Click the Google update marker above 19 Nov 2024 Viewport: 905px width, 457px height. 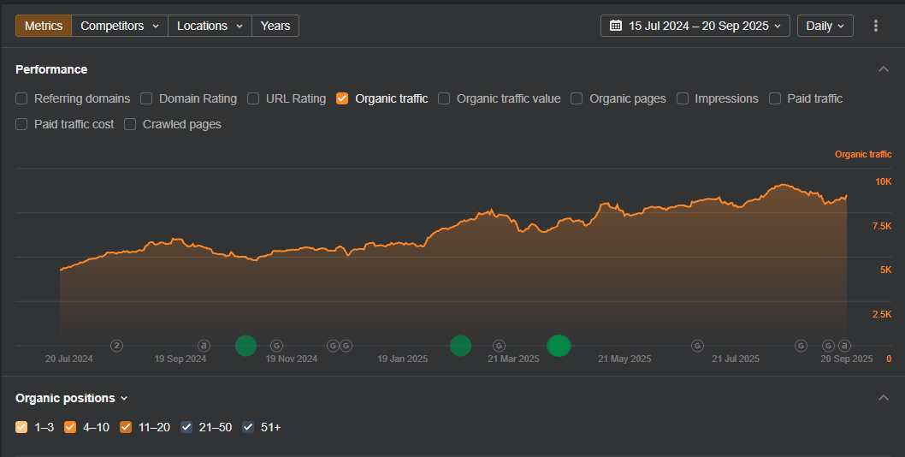276,346
